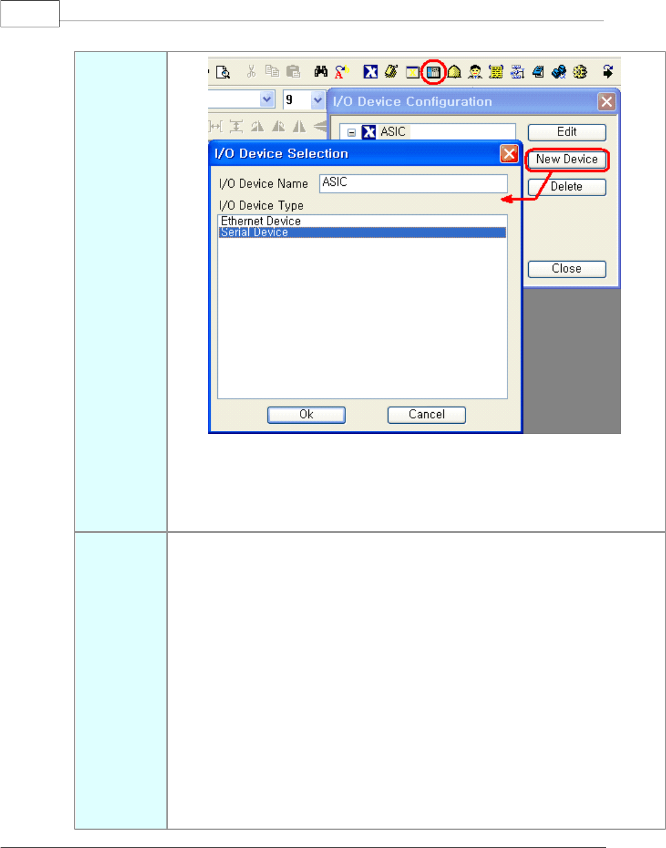
Task: Select Ethernet Device in the device type list
Action: [362, 221]
